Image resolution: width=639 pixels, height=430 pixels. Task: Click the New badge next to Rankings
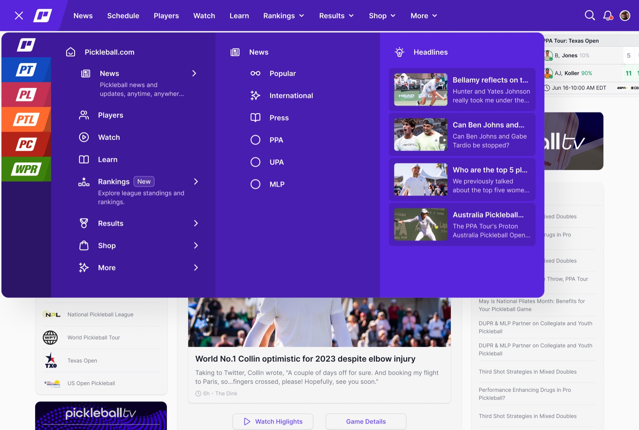(x=144, y=182)
